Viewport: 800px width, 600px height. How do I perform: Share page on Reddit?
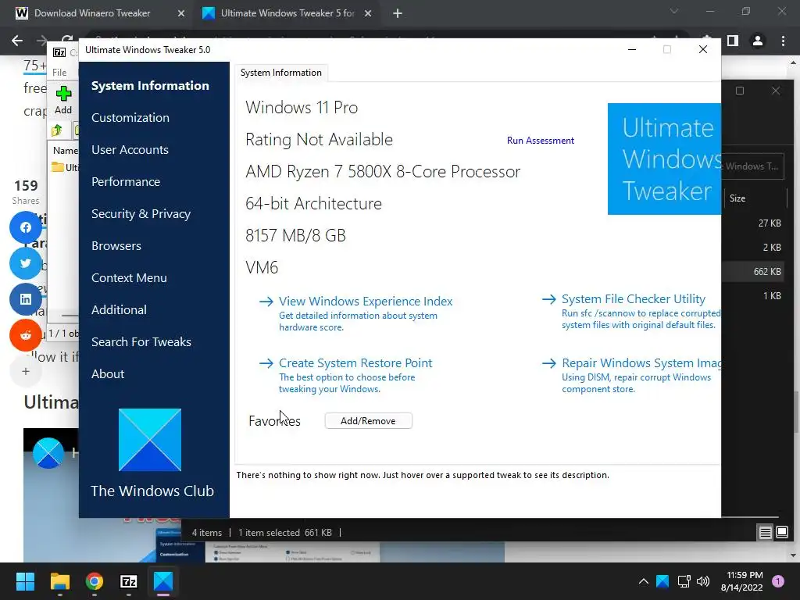pyautogui.click(x=26, y=335)
